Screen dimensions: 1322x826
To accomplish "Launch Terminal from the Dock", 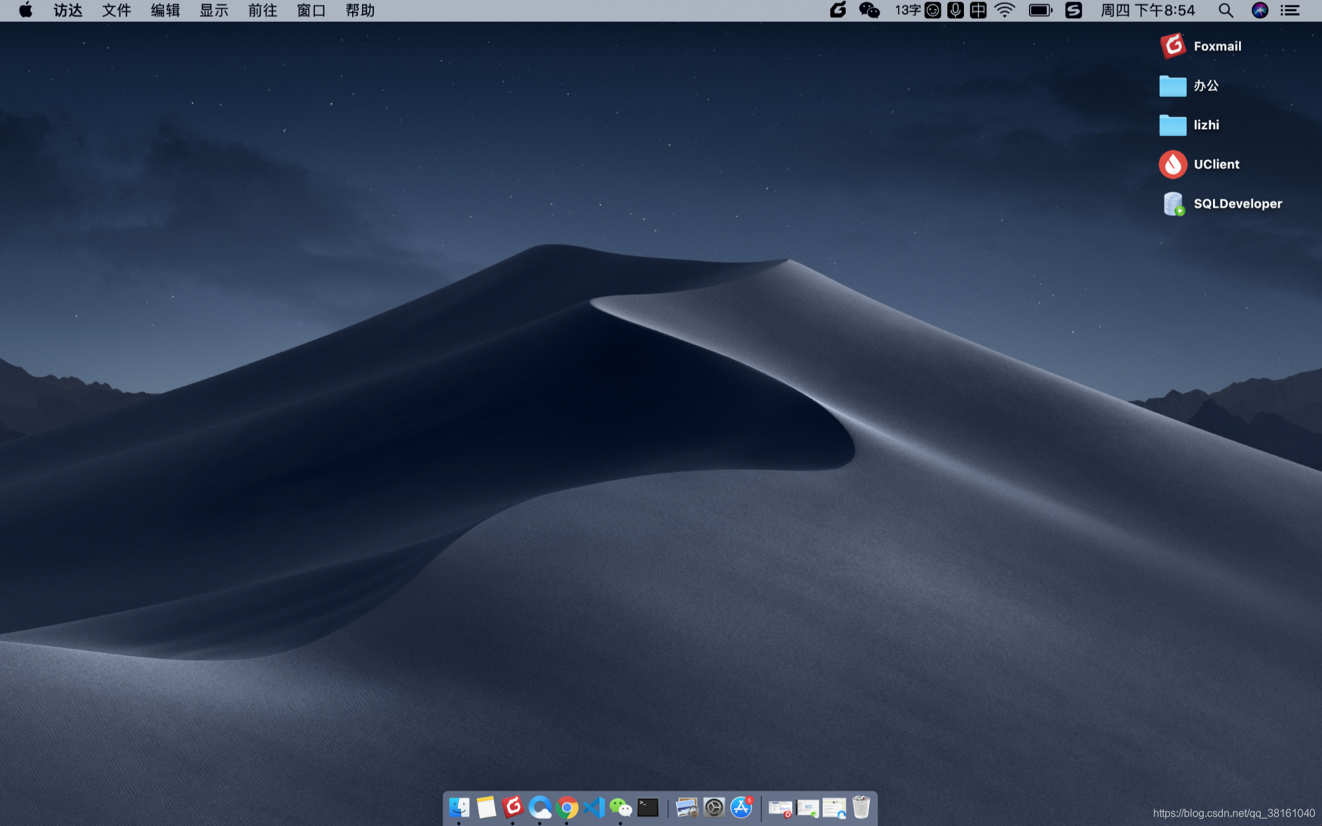I will click(x=648, y=807).
